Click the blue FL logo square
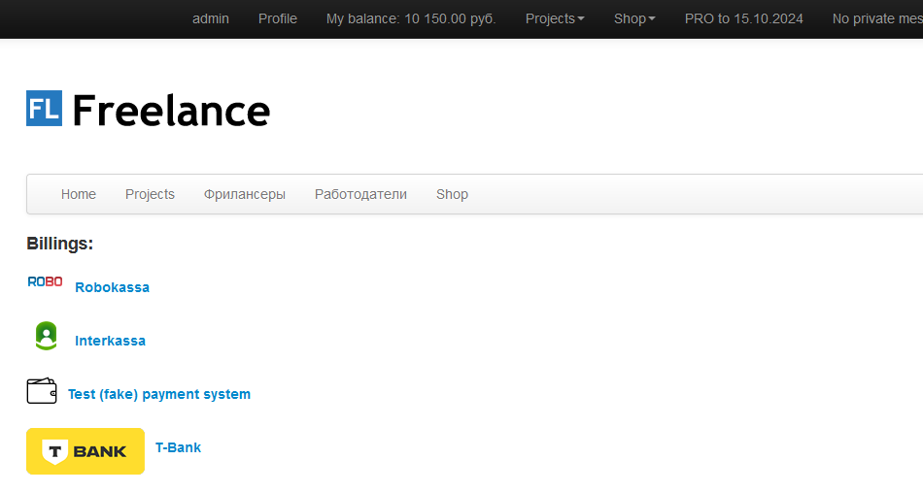 44,109
